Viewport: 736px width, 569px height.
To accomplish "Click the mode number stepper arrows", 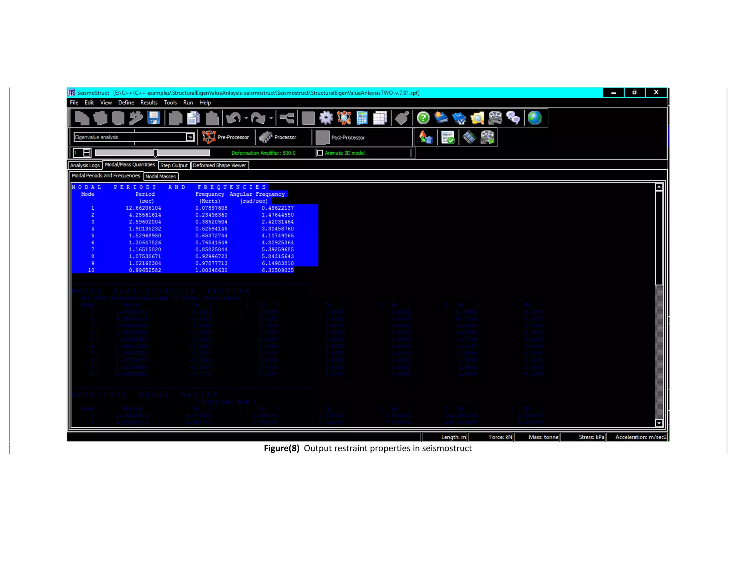I will [87, 153].
